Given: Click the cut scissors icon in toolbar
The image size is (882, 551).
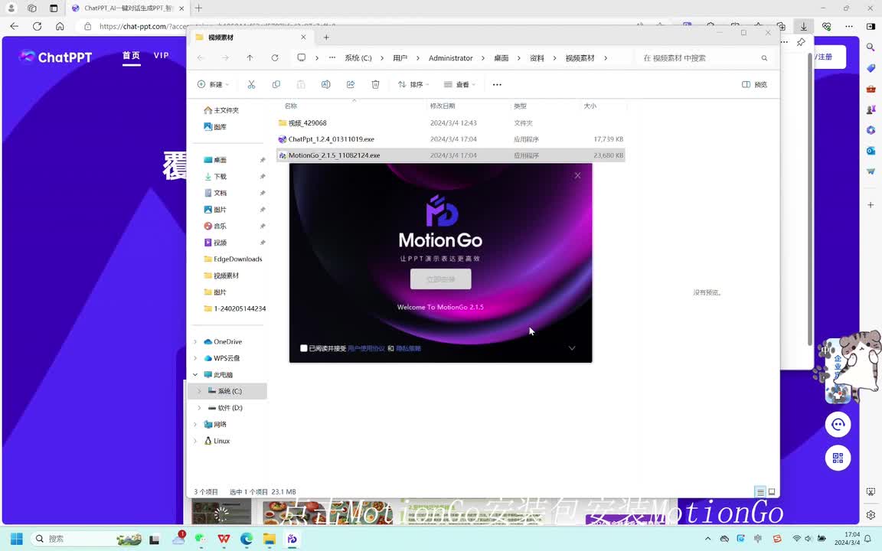Looking at the screenshot, I should 251,84.
